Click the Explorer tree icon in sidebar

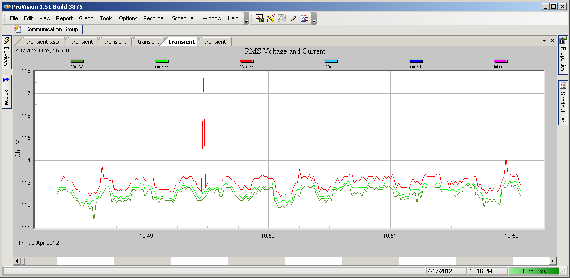[6, 80]
